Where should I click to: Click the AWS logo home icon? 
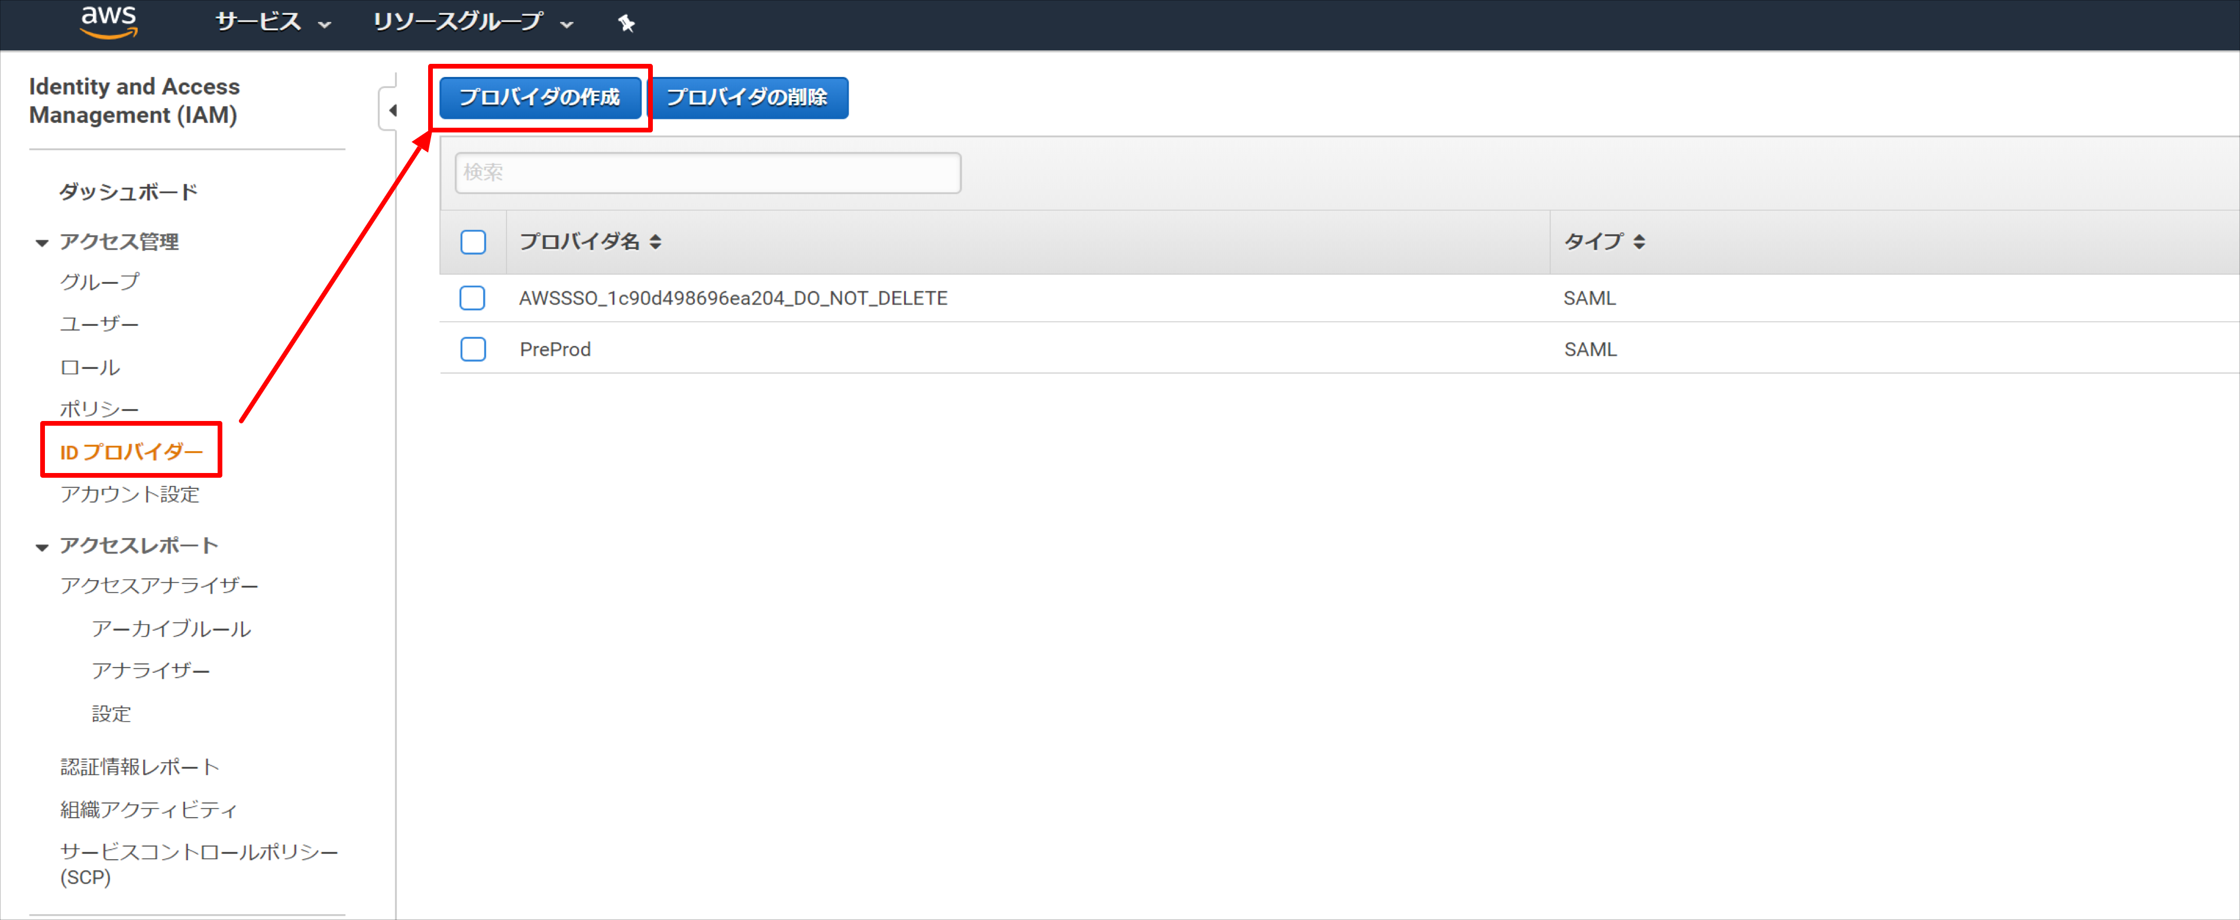pos(109,22)
